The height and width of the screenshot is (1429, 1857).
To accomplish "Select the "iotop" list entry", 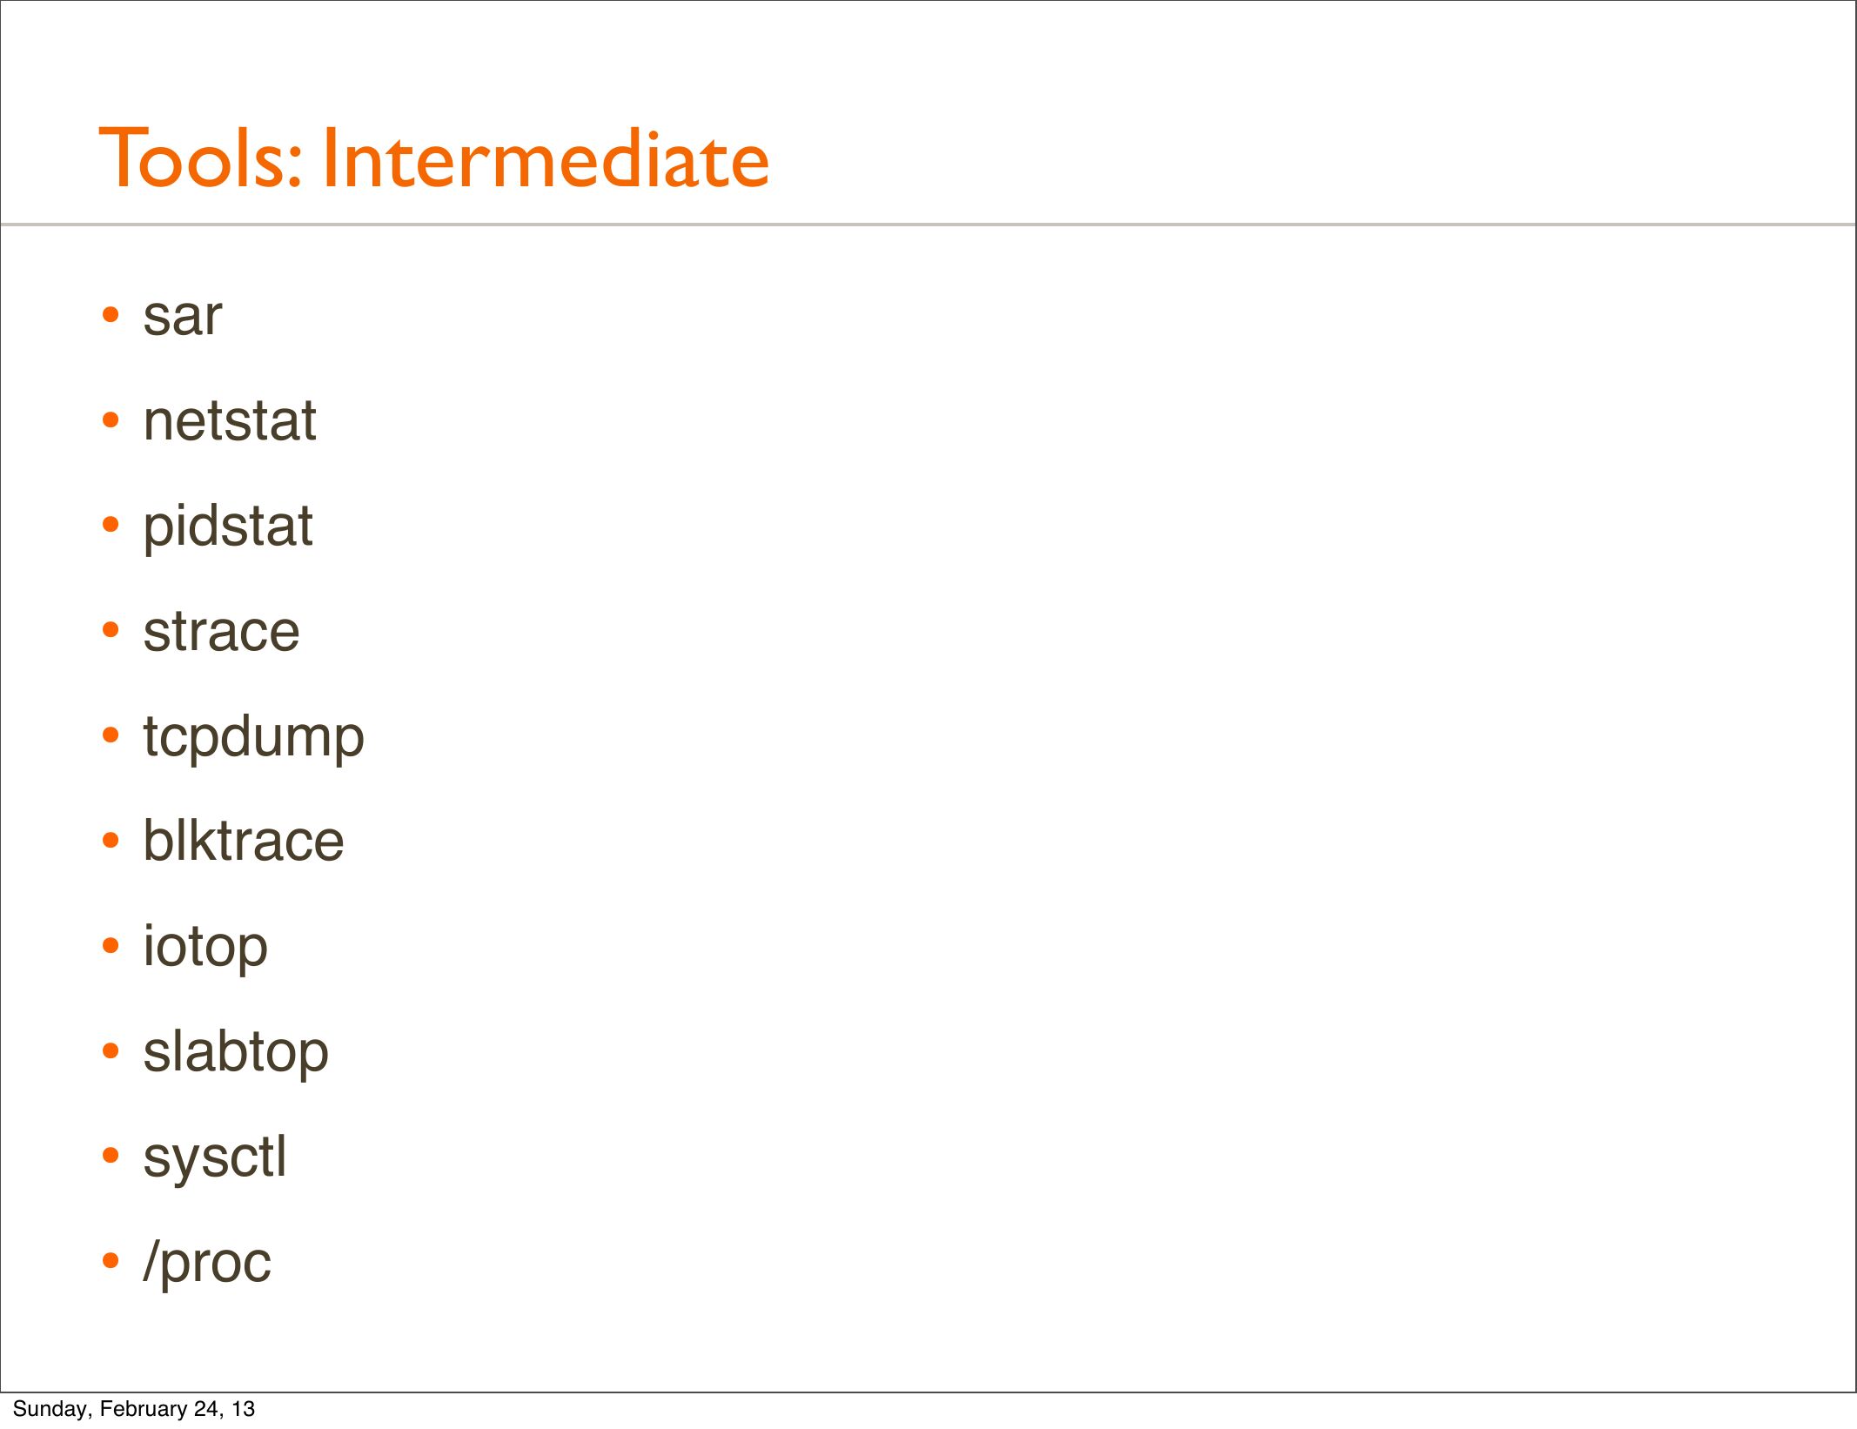I will pos(205,947).
